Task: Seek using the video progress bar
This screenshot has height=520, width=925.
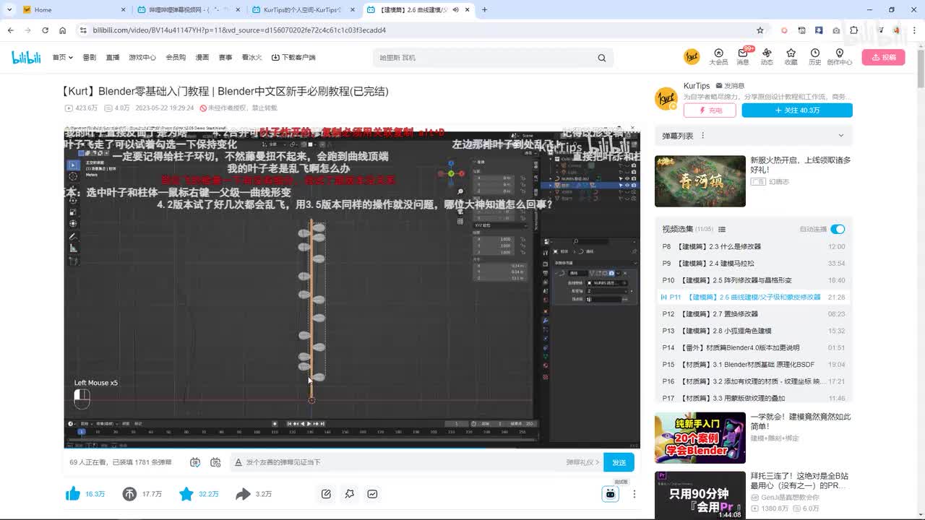Action: (352, 448)
